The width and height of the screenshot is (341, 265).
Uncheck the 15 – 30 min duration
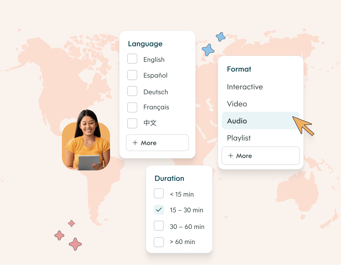(x=159, y=210)
